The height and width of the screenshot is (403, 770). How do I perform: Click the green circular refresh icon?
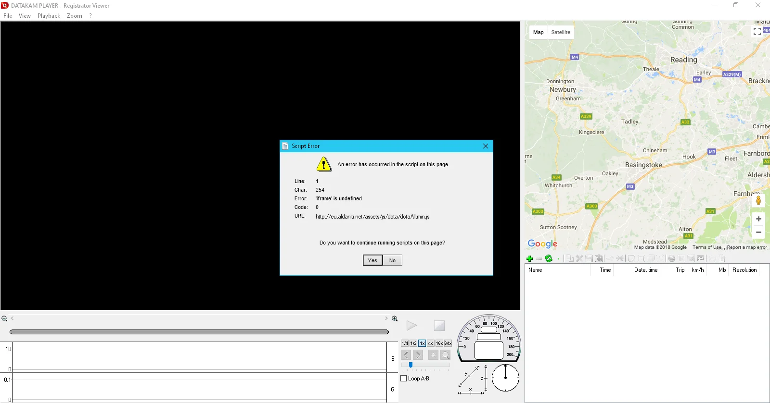click(x=549, y=258)
